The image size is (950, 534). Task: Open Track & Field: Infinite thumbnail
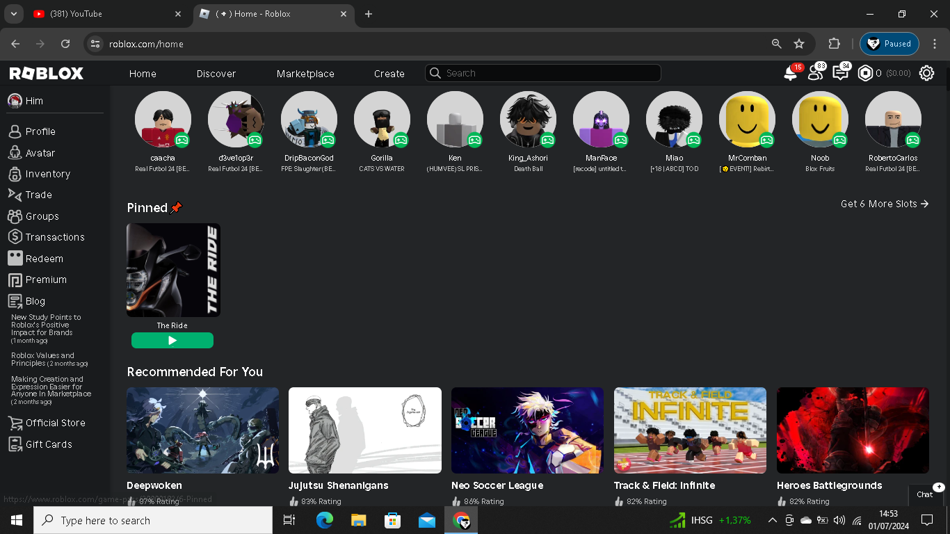point(690,430)
